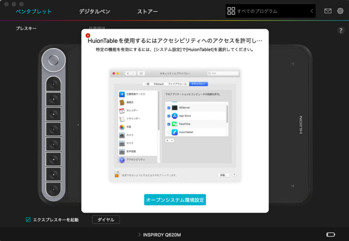349x241 pixels.
Task: Open the デジタルペン tab
Action: (95, 11)
